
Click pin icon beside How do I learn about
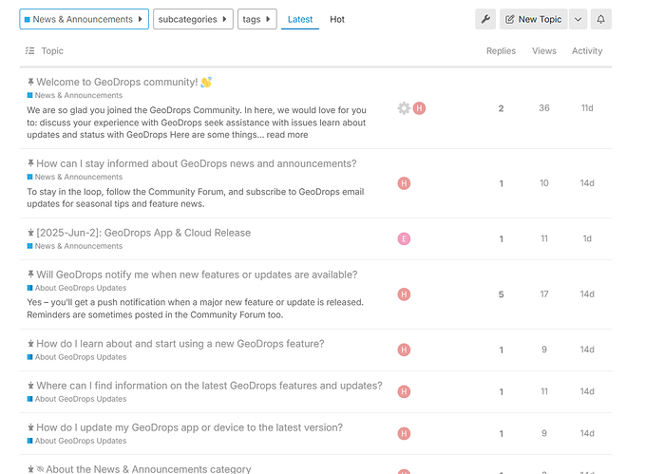[x=30, y=344]
